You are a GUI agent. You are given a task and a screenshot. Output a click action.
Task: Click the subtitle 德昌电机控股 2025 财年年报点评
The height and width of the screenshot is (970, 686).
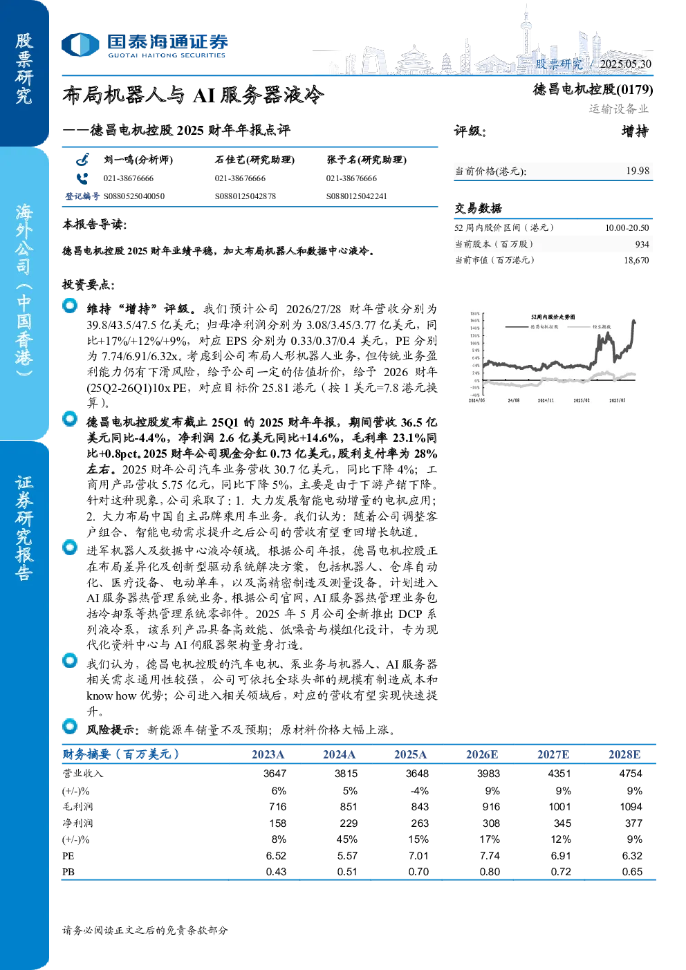(x=176, y=130)
